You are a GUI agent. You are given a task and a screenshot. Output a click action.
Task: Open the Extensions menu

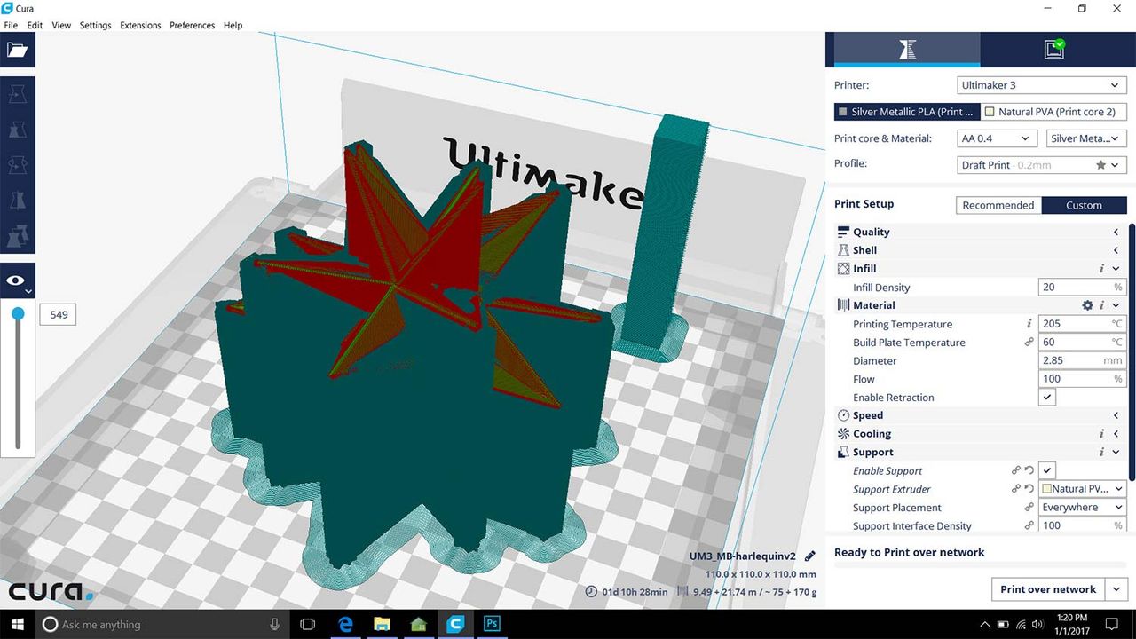(x=140, y=25)
